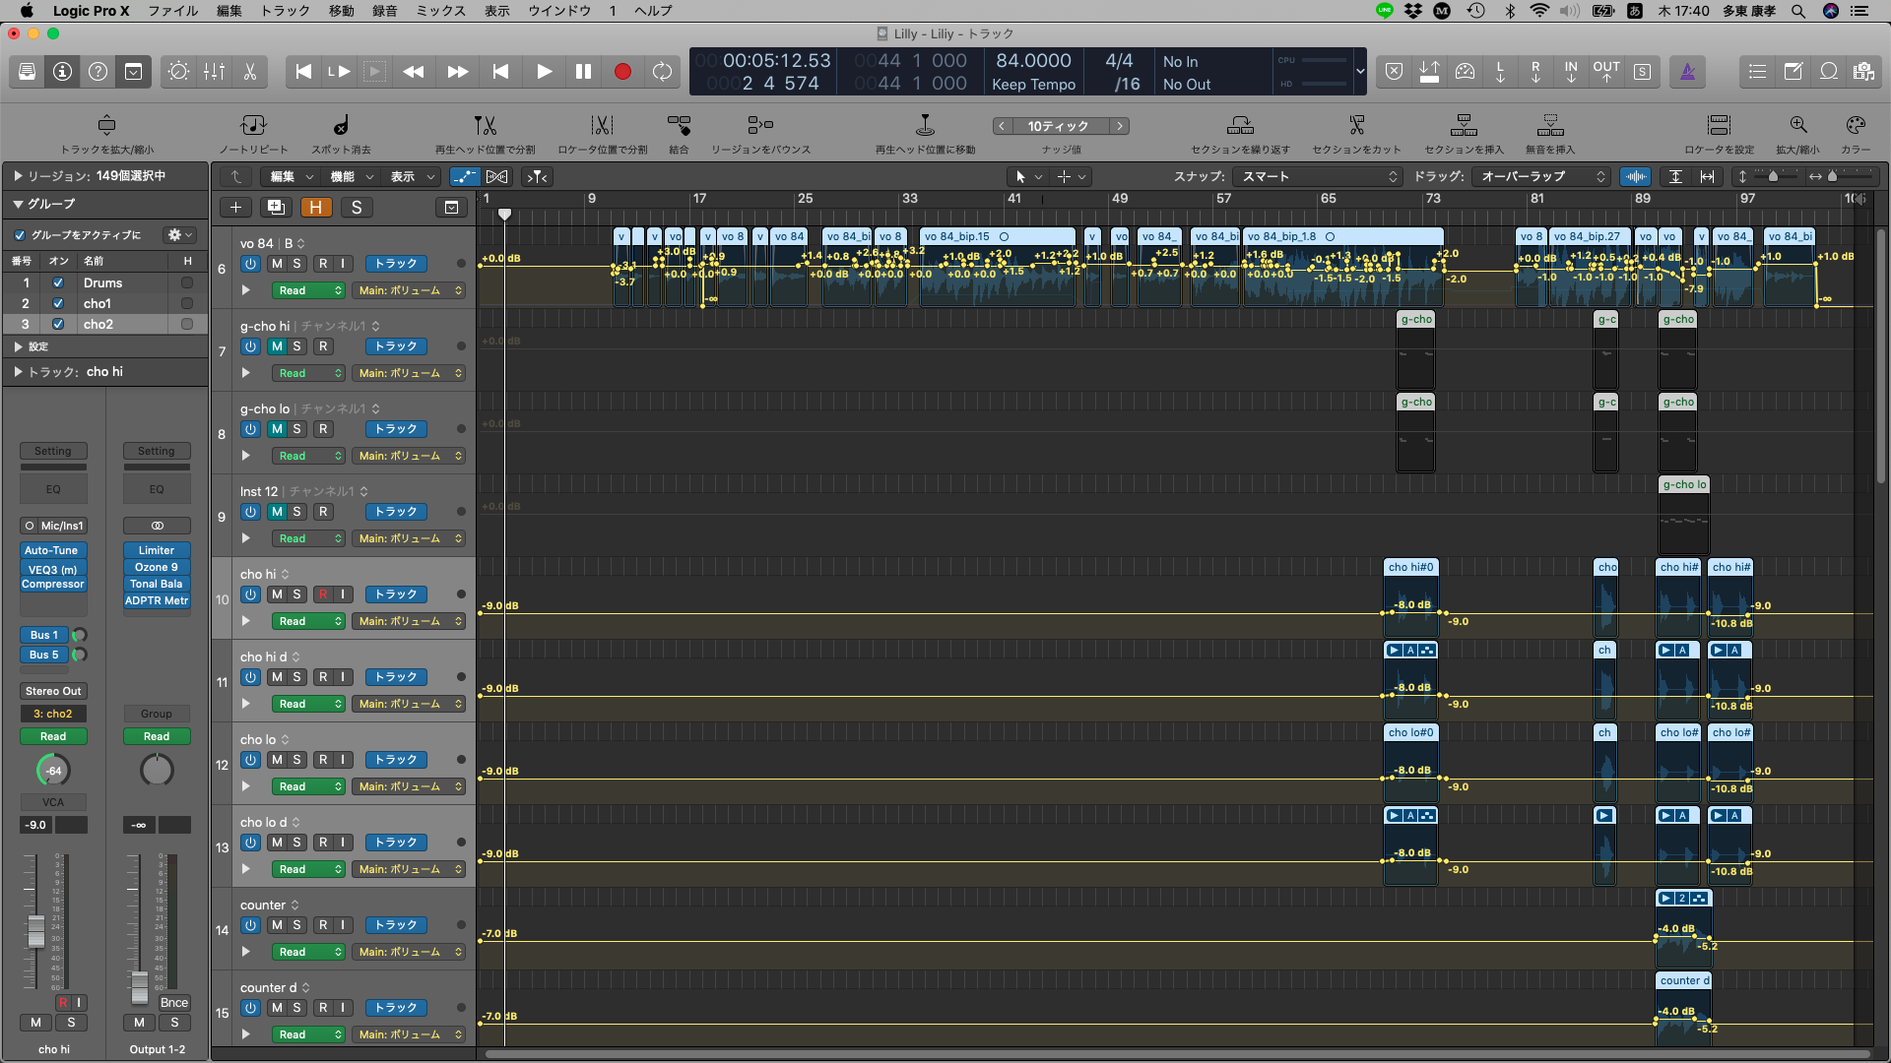Toggle the Cycle mode button
Screen dimensions: 1891x1063
tap(662, 72)
